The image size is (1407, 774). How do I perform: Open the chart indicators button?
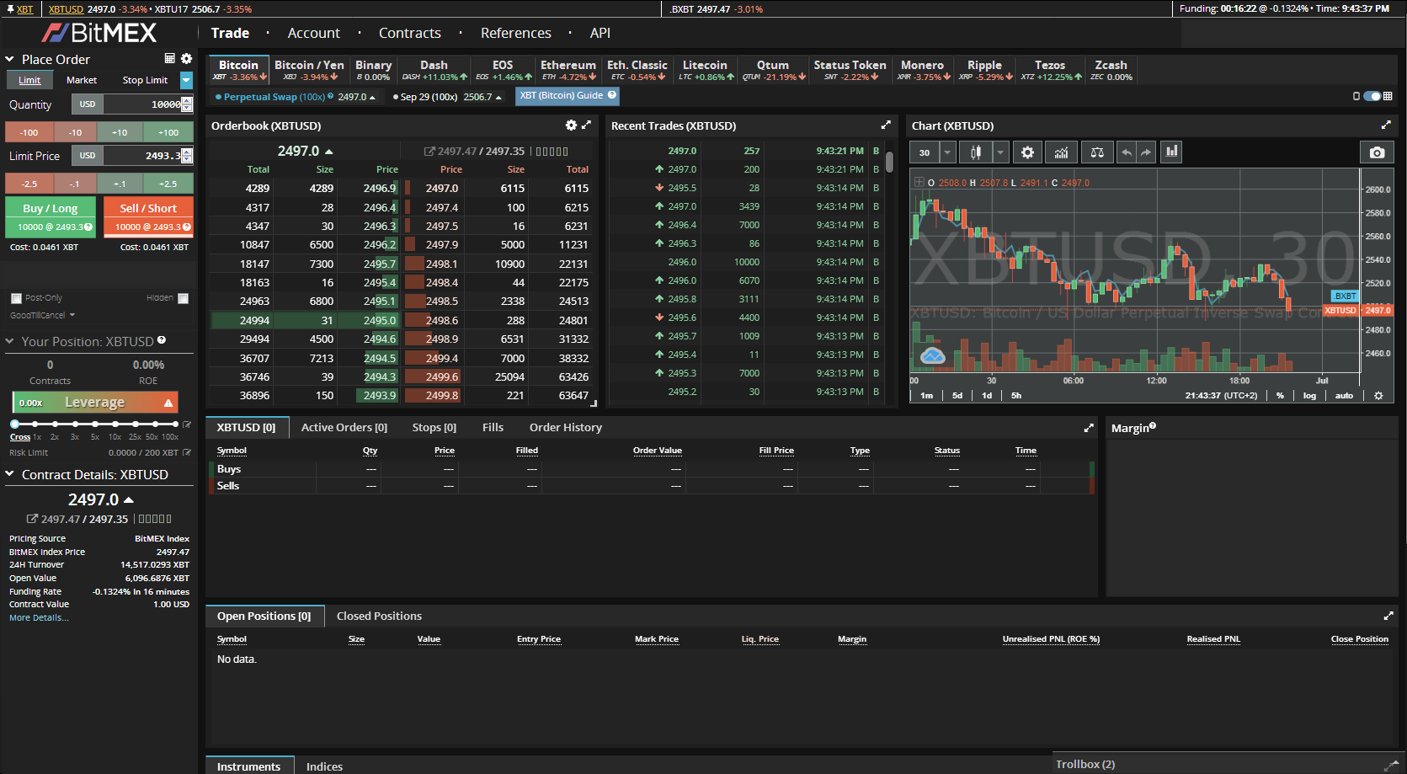(1061, 152)
